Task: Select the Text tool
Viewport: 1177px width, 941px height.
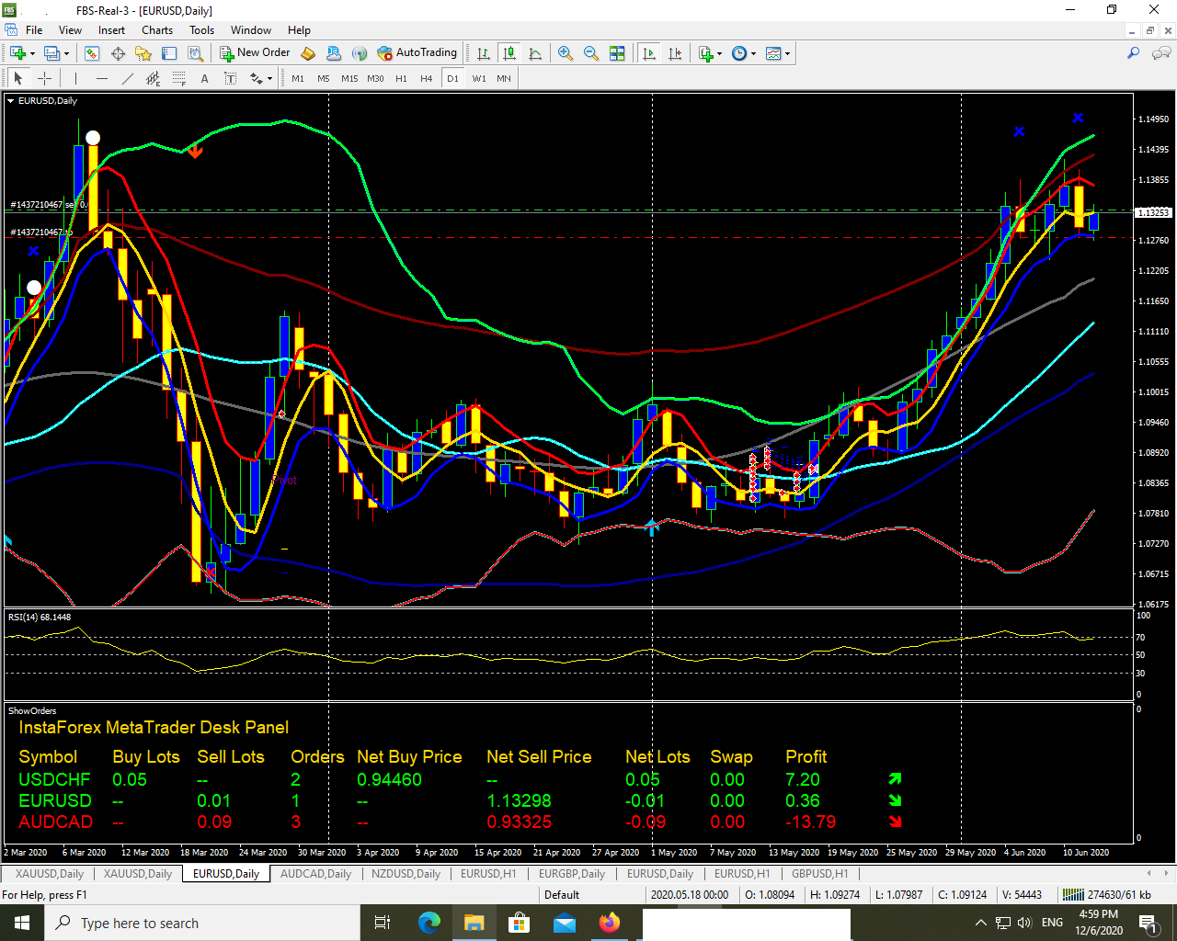Action: [x=204, y=78]
